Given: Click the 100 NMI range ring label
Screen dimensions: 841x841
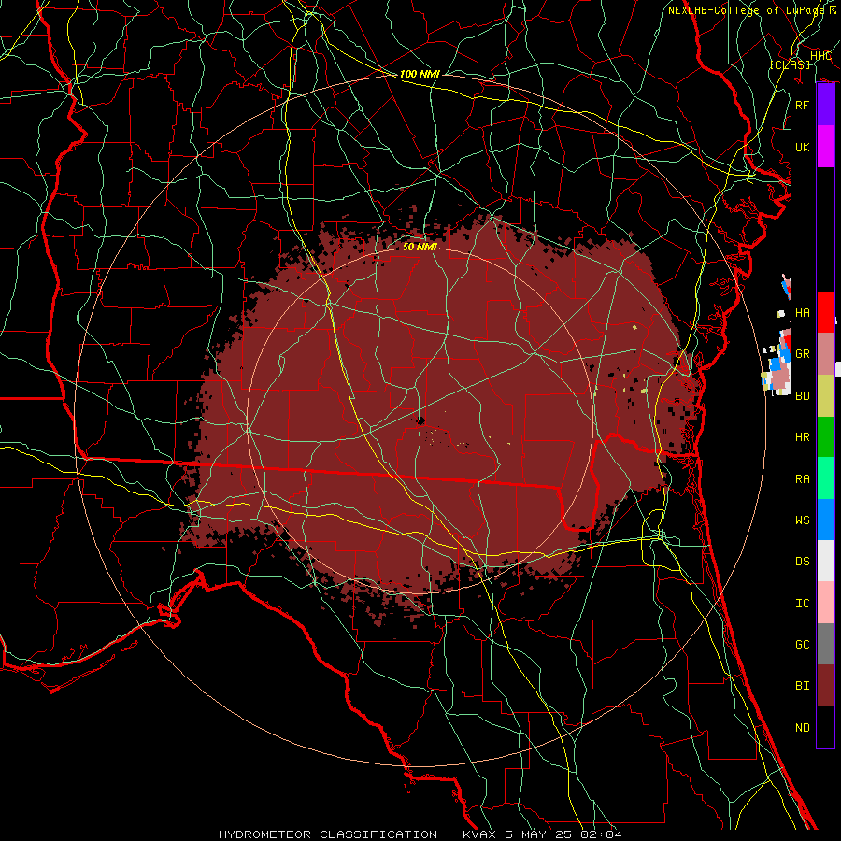Looking at the screenshot, I should point(420,74).
